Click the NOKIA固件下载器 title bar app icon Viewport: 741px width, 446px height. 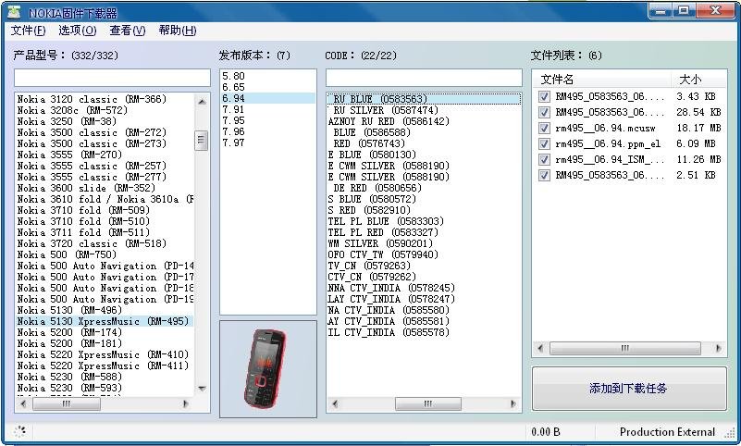[15, 12]
